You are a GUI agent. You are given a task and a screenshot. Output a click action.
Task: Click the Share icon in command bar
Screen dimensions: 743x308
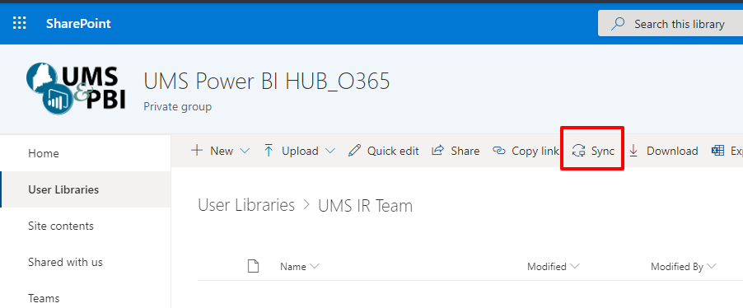coord(437,151)
